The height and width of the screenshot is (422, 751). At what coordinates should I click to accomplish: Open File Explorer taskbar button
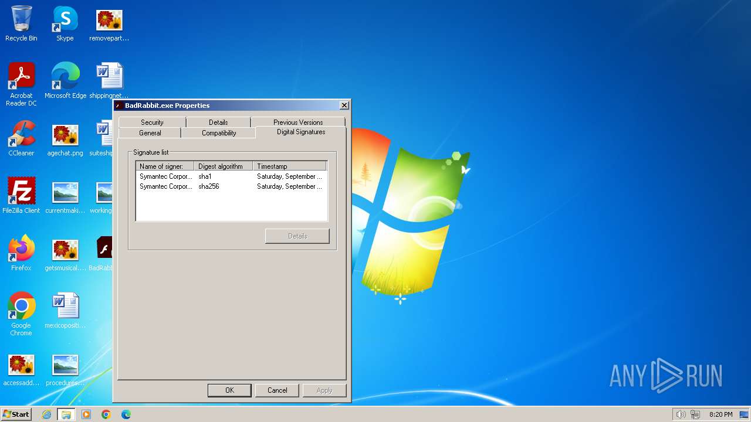coord(66,414)
